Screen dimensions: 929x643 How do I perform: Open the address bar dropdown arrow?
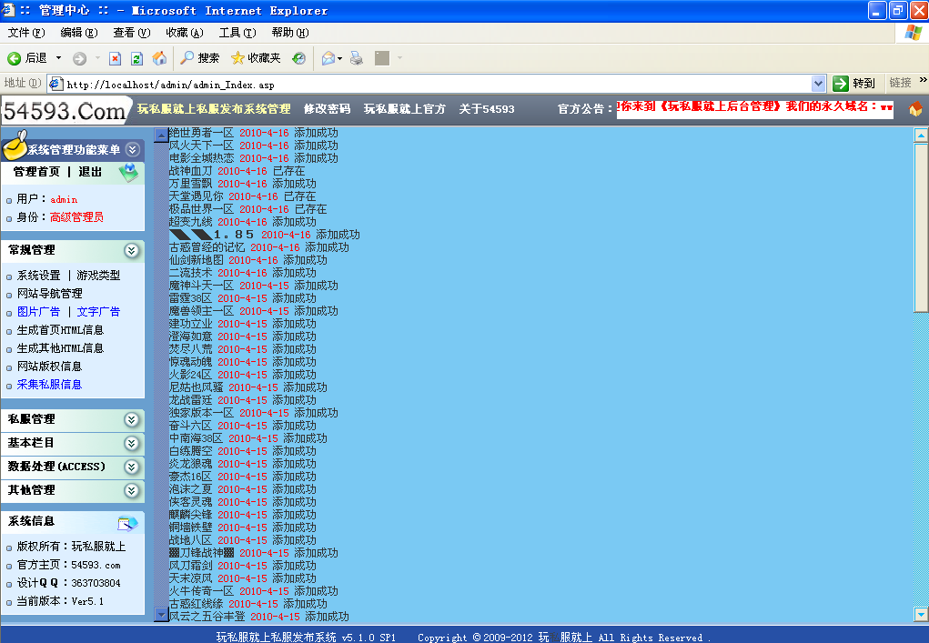(818, 84)
